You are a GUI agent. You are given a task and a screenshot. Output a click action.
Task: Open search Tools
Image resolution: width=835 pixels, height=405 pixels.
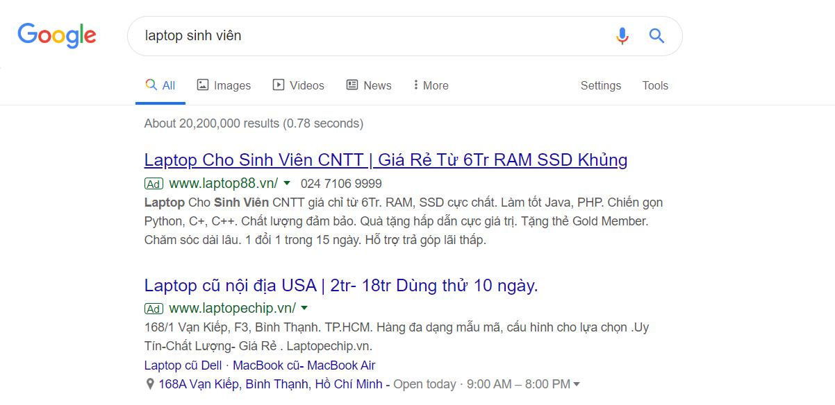click(x=655, y=85)
